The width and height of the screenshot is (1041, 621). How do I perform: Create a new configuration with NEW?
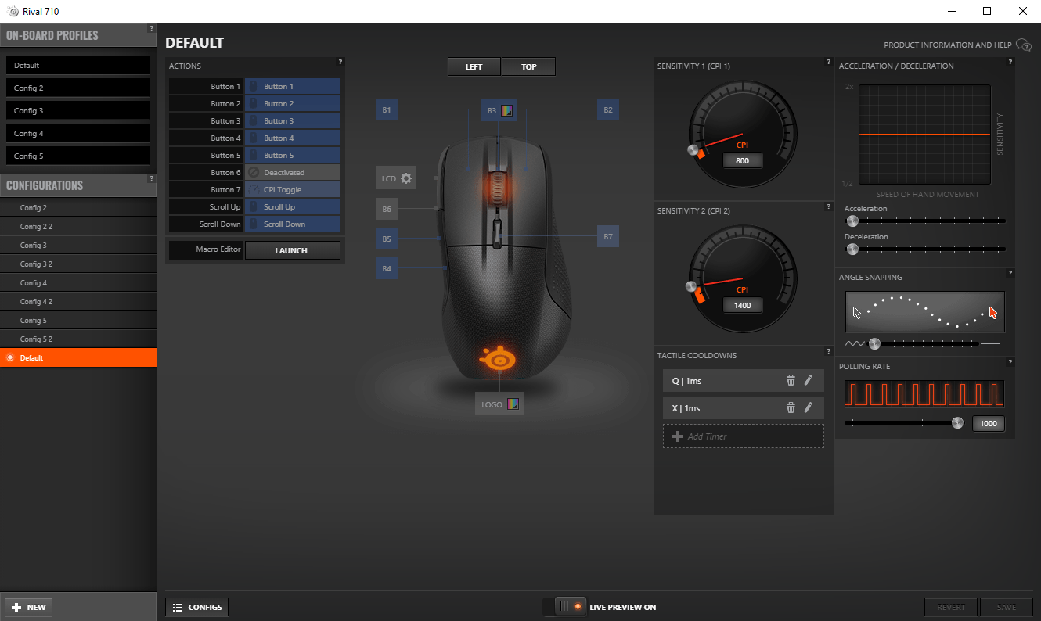(29, 607)
